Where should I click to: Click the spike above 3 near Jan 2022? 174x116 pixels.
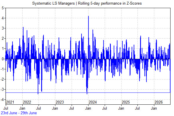[x=23, y=43]
